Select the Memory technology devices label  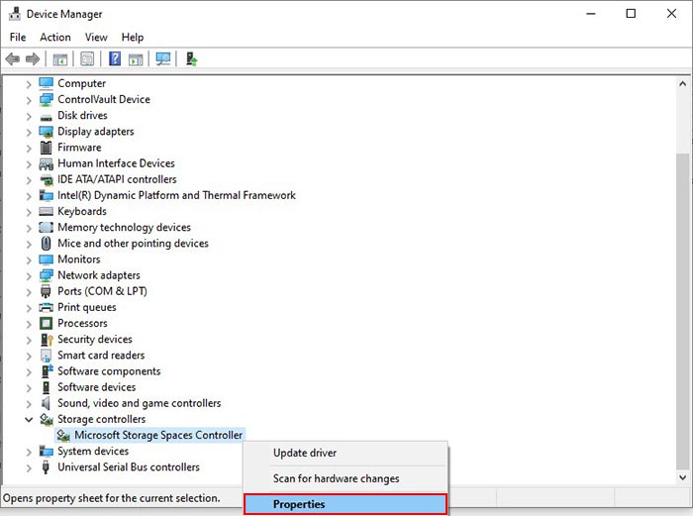[x=124, y=227]
